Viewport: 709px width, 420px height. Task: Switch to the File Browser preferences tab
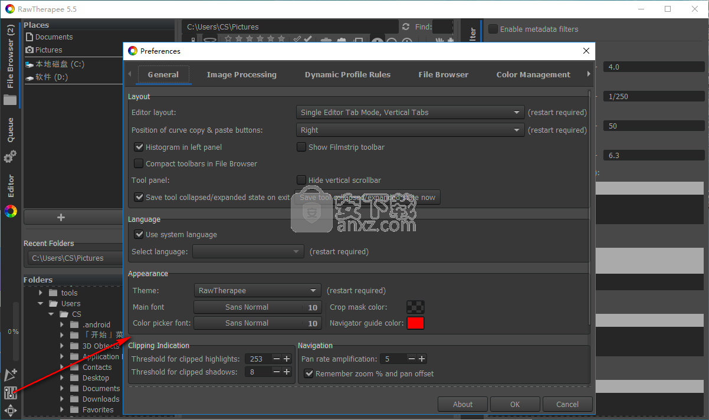tap(443, 74)
